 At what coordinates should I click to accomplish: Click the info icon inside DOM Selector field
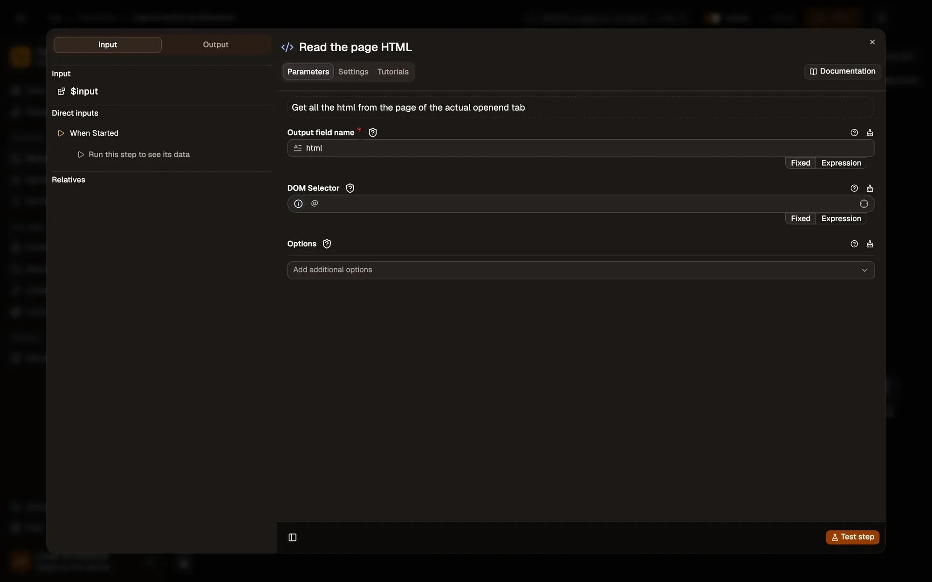point(298,204)
